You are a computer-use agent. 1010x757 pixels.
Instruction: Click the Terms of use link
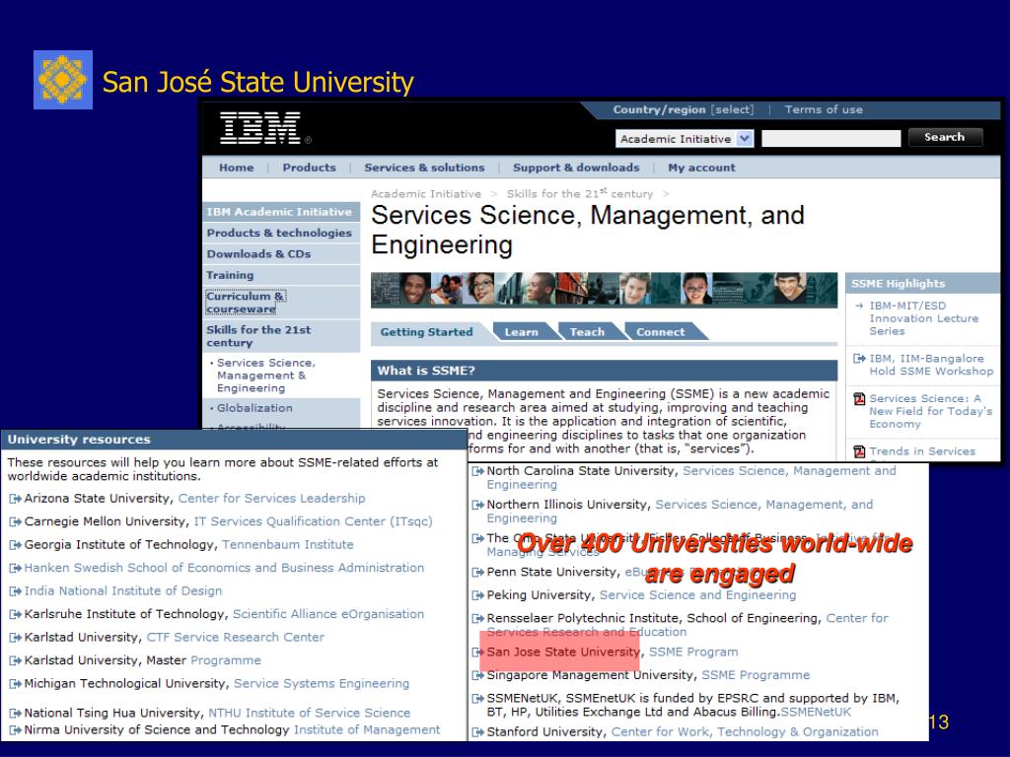[x=824, y=109]
